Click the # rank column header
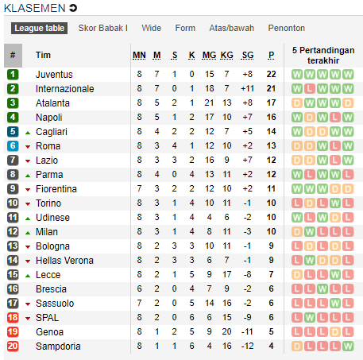 (x=13, y=56)
